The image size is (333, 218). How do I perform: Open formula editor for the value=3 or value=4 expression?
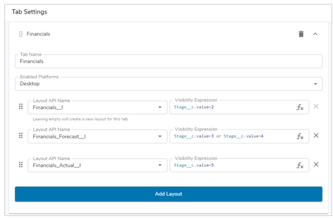click(x=300, y=136)
